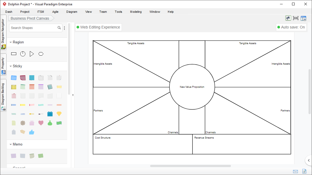Choose the blue Lego brick sticky

point(50,114)
